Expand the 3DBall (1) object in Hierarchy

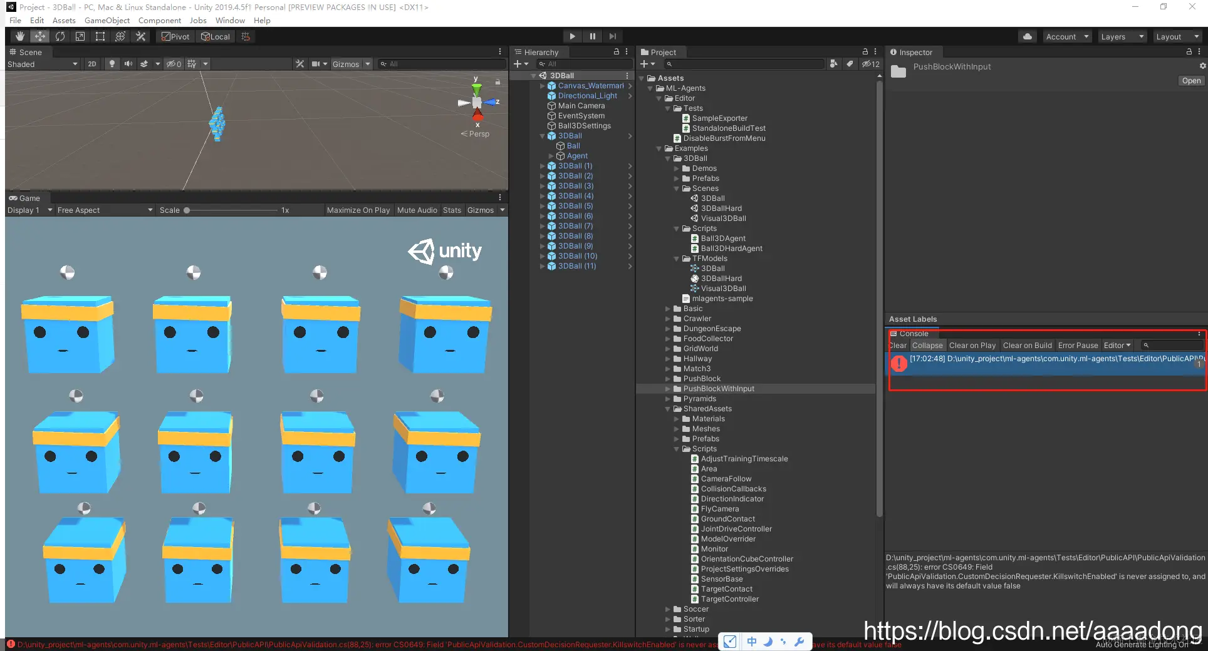(x=543, y=166)
